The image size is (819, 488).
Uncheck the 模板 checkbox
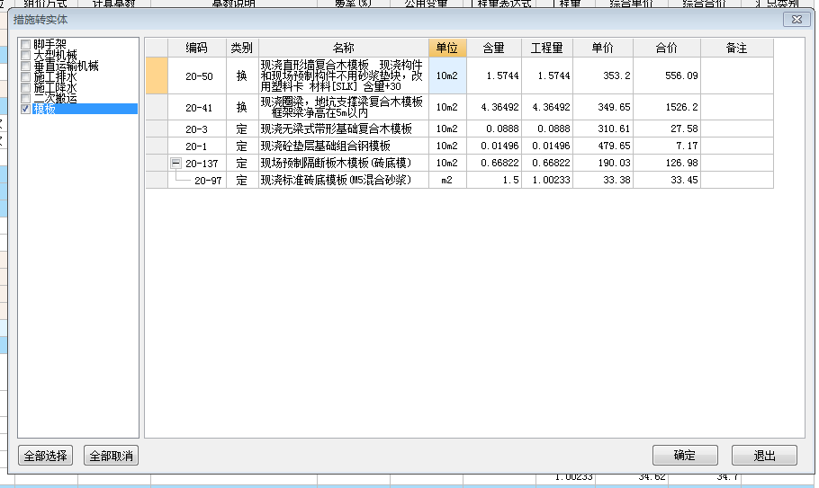click(x=25, y=109)
